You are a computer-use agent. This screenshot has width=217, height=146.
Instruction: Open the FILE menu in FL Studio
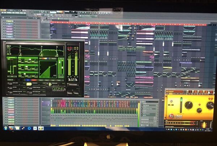tap(2, 13)
